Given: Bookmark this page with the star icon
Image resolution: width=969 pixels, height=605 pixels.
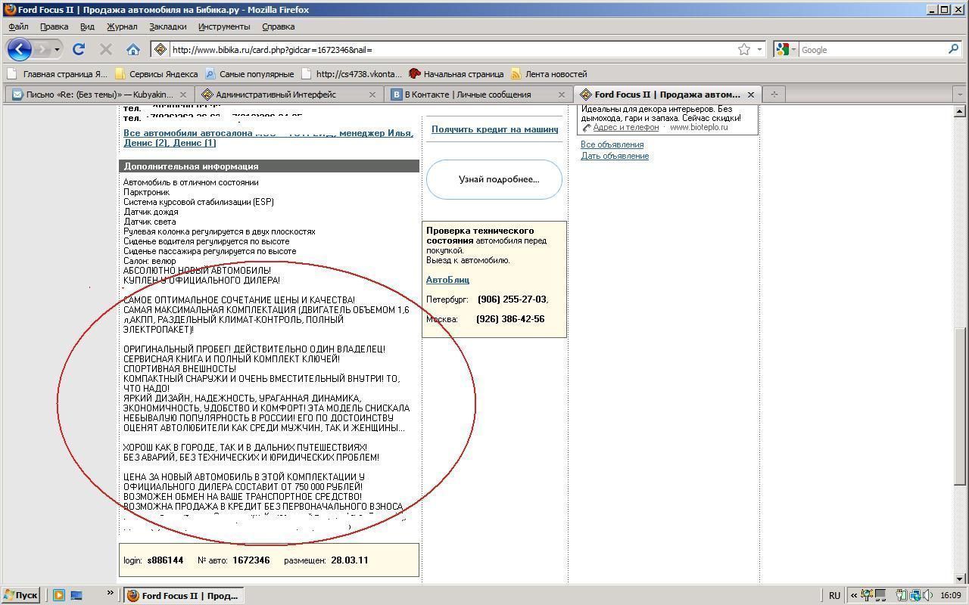Looking at the screenshot, I should [744, 50].
